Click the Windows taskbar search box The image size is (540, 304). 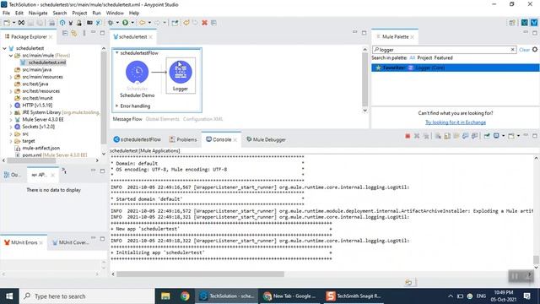[87, 296]
